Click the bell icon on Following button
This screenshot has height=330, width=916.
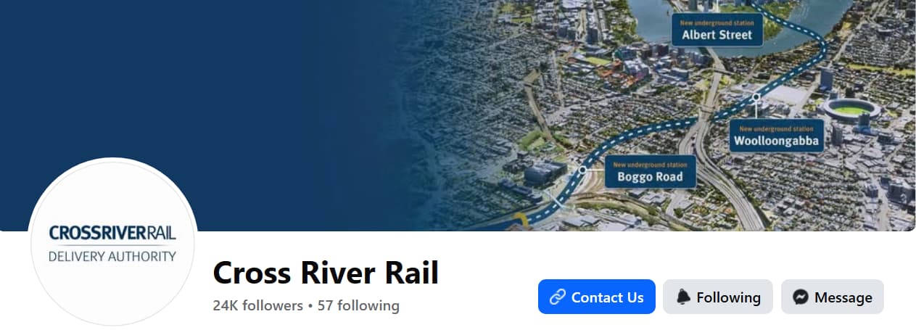point(683,297)
